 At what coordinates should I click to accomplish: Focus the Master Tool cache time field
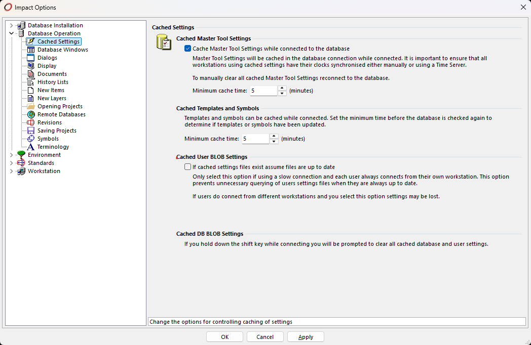click(x=264, y=91)
